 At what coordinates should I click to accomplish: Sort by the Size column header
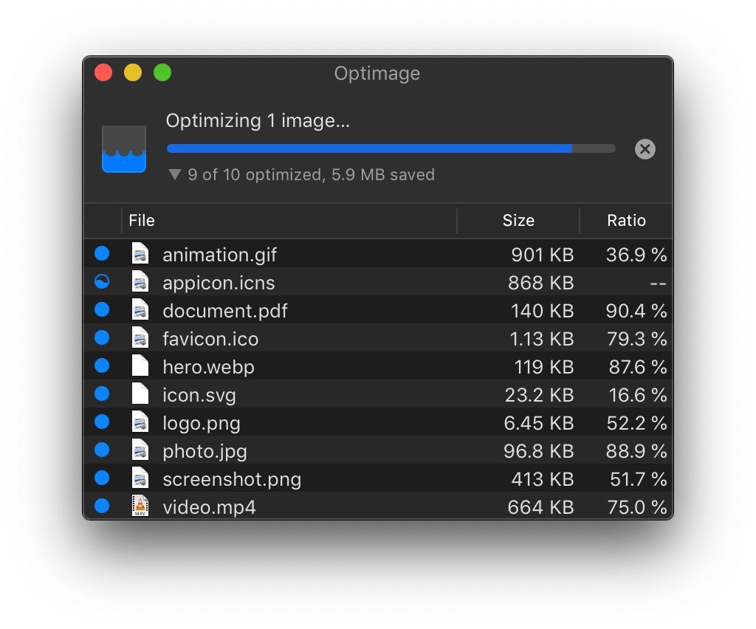pos(518,220)
